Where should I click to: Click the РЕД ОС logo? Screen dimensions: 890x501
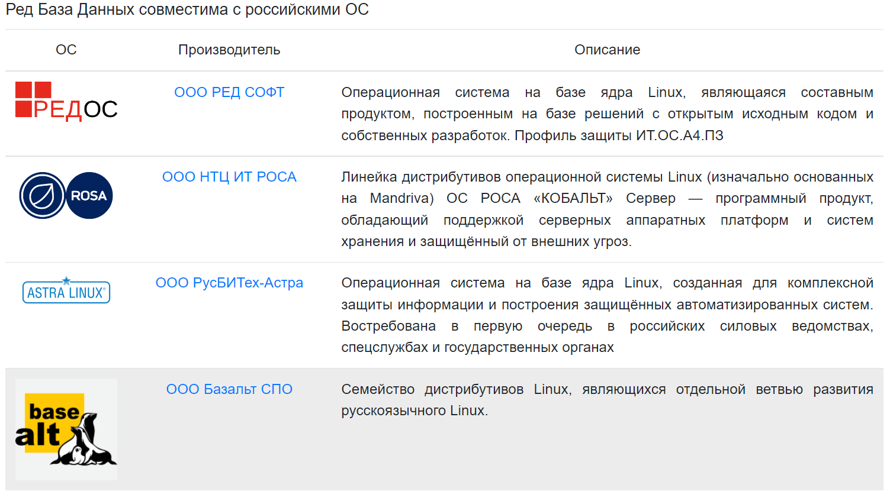tap(66, 102)
